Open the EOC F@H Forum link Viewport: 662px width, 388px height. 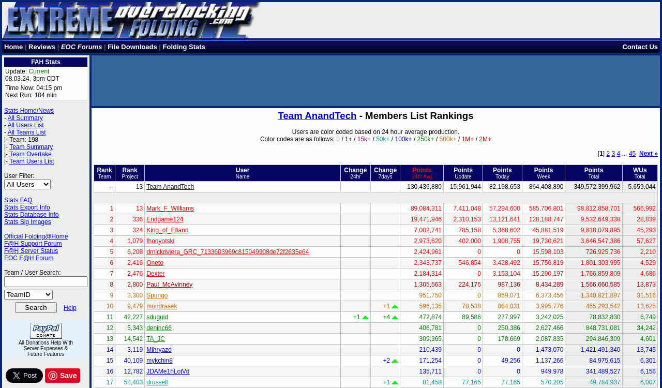point(28,258)
